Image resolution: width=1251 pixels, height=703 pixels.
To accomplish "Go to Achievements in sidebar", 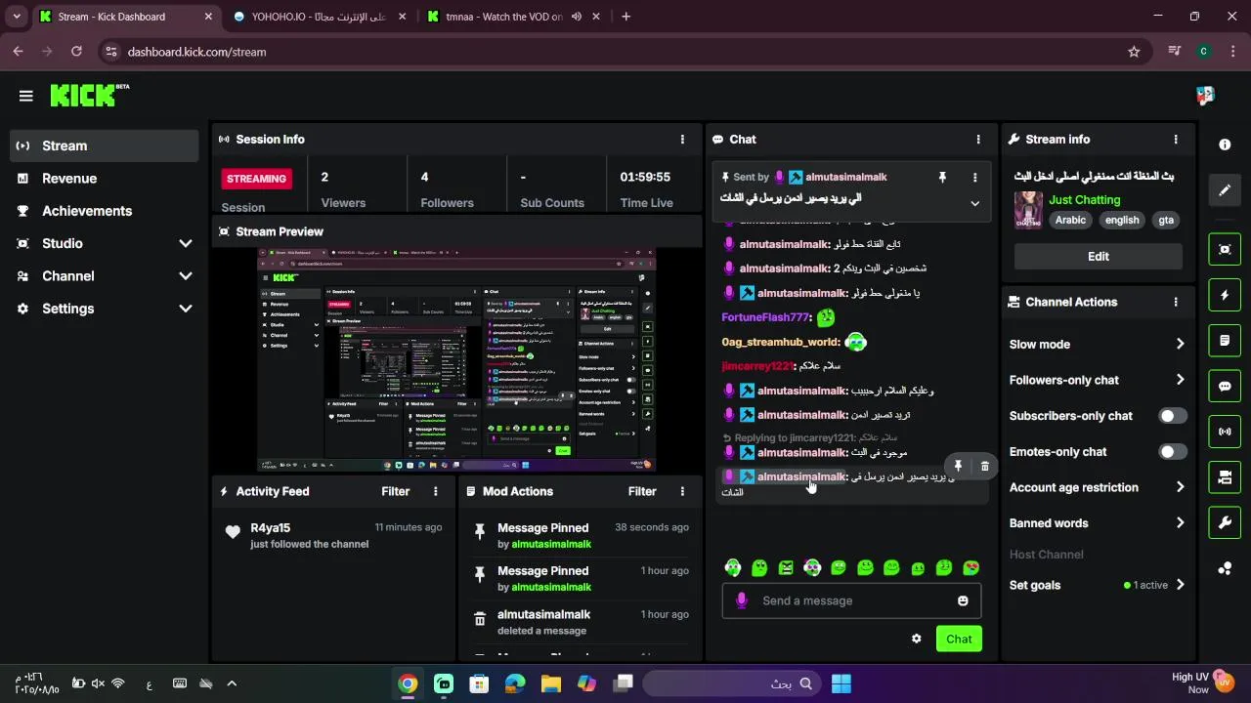I will 104,211.
